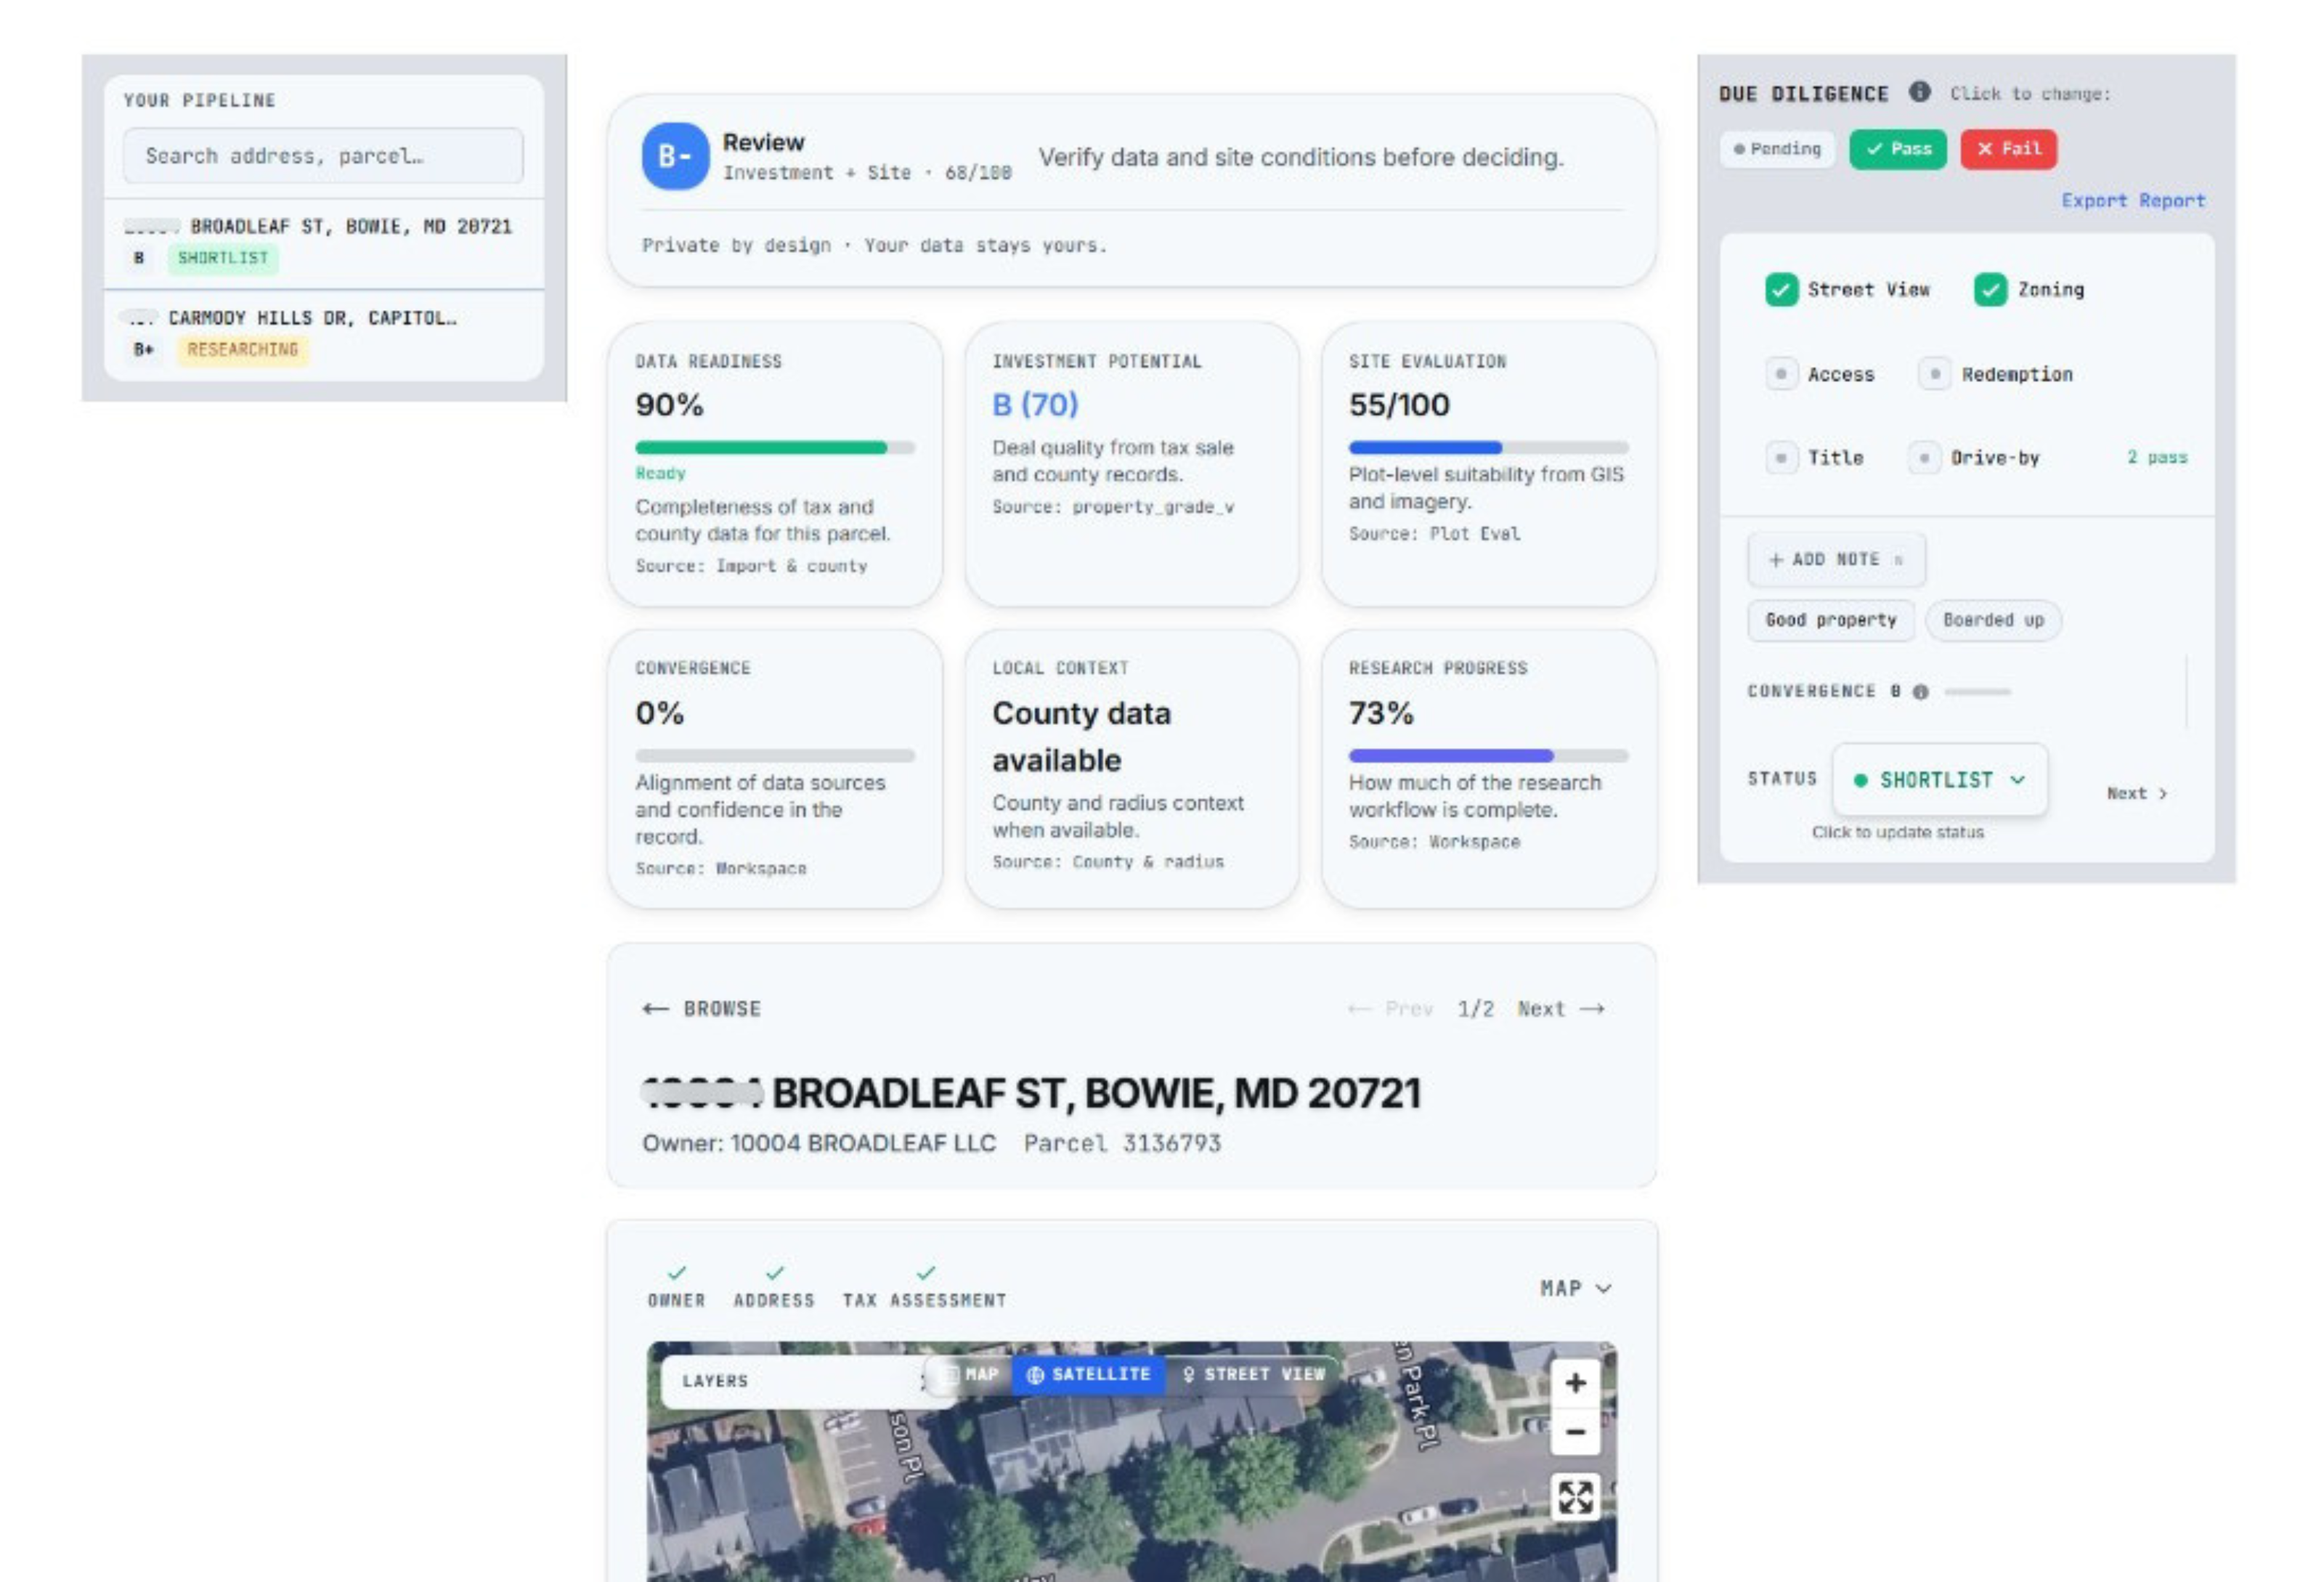
Task: Click the info icon beside CONVERGENCE score
Action: coord(1921,691)
